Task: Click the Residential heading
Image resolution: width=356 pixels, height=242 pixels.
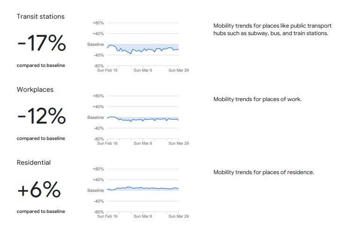Action: (x=34, y=162)
